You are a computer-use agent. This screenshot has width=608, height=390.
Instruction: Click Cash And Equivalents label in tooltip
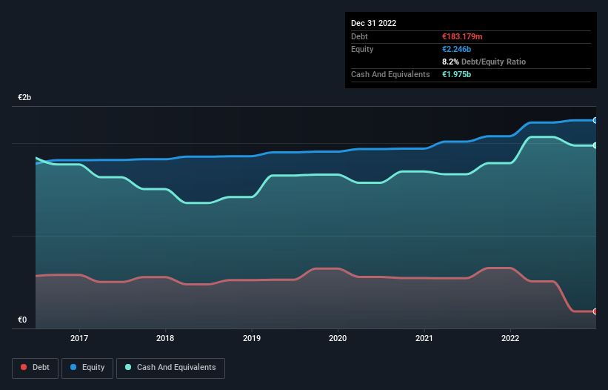[x=390, y=74]
